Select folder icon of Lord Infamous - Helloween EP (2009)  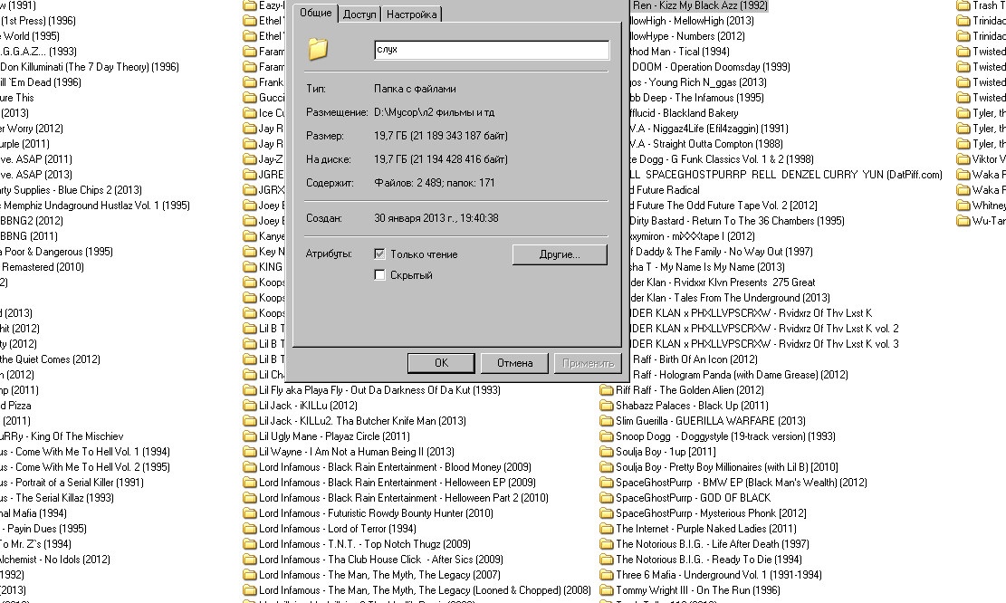(x=250, y=483)
